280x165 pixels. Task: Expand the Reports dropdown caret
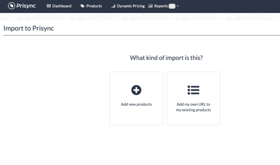[x=178, y=6]
